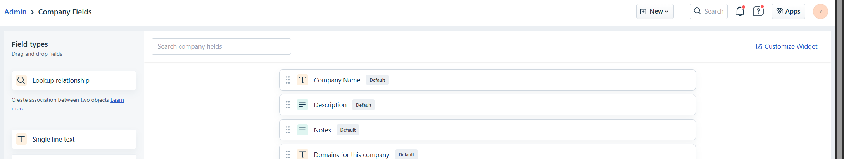Open the notifications bell icon

740,11
